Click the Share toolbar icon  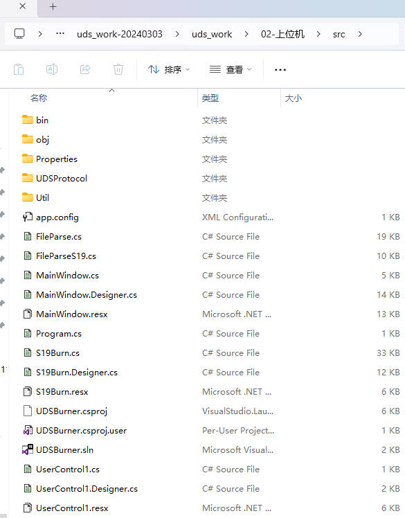coord(85,69)
